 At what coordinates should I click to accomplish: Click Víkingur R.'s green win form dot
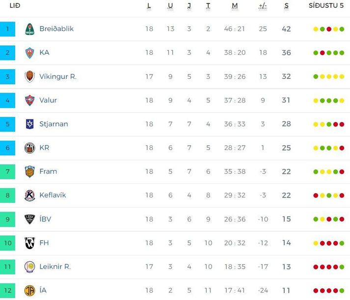316,76
